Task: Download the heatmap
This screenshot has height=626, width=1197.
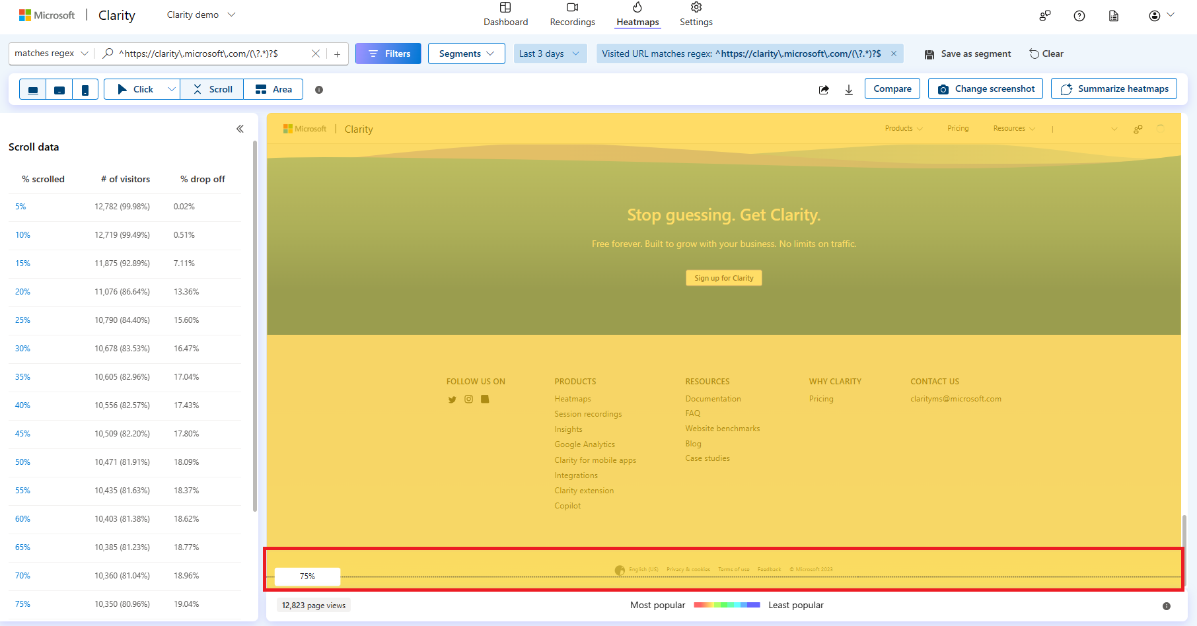Action: pyautogui.click(x=849, y=90)
